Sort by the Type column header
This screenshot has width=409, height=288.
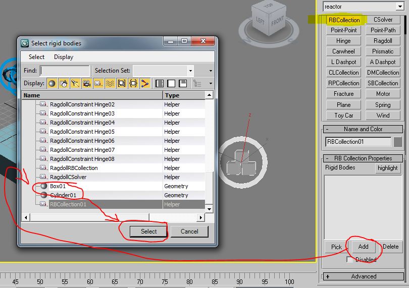pyautogui.click(x=184, y=95)
